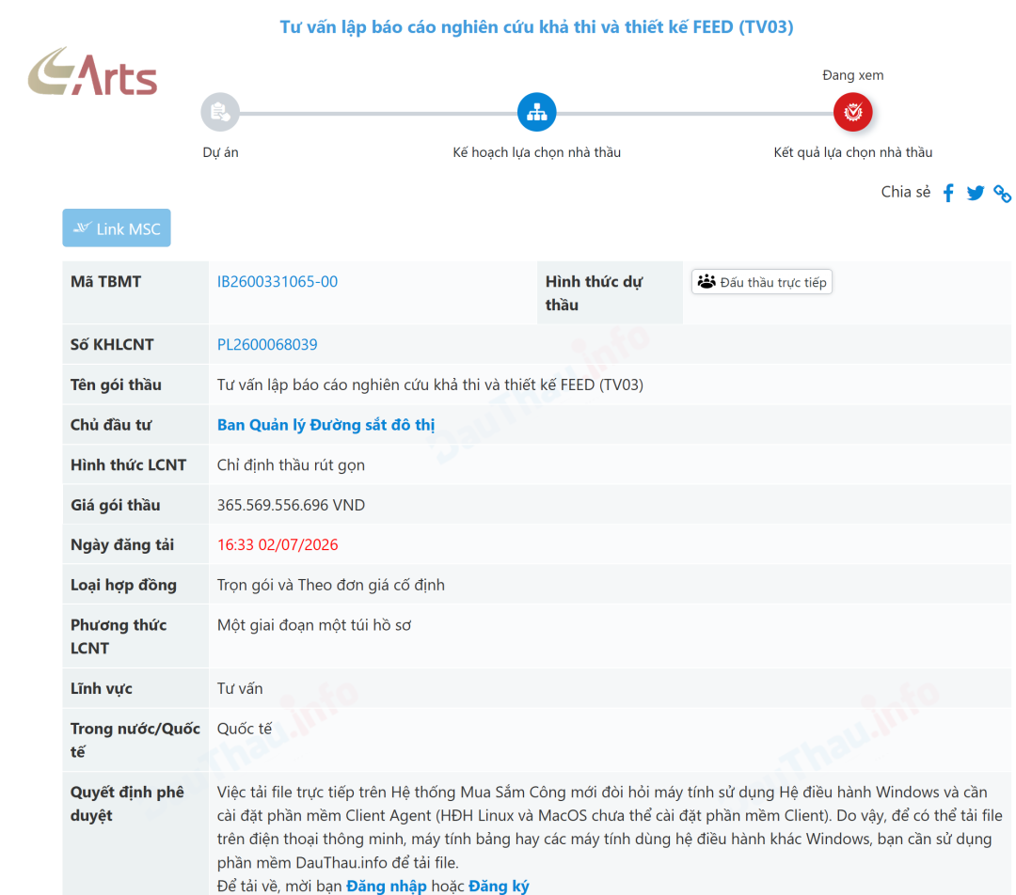Open the blue page title heading

536,27
